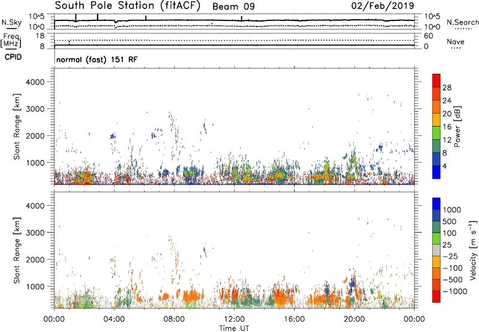
Task: Click the "Slant Range [km]" label of the power plot
Action: [x=17, y=126]
